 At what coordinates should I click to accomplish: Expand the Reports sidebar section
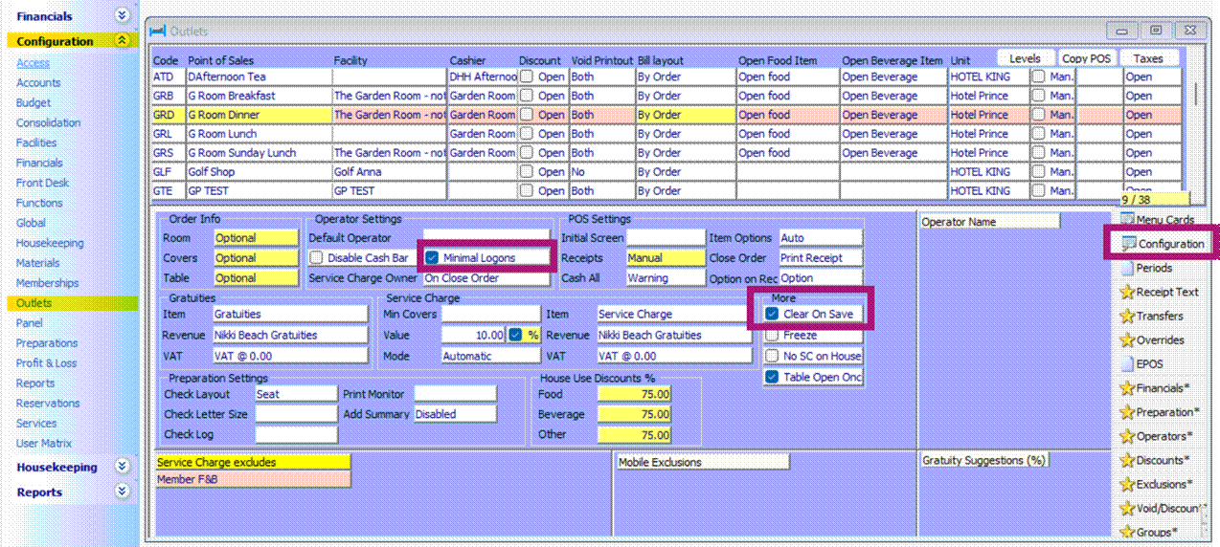(122, 492)
